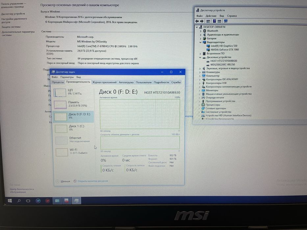Open Настройка удаленного доступа link
The width and height of the screenshot is (307, 230).
click(x=14, y=20)
